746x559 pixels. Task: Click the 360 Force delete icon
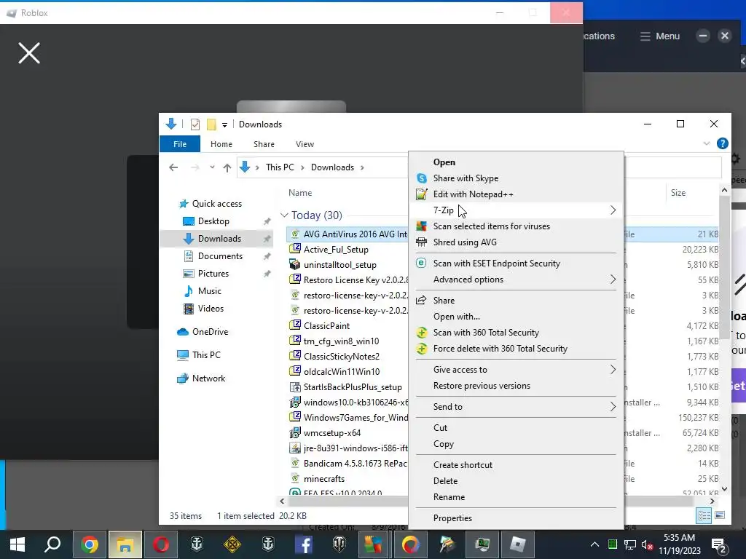pyautogui.click(x=422, y=349)
